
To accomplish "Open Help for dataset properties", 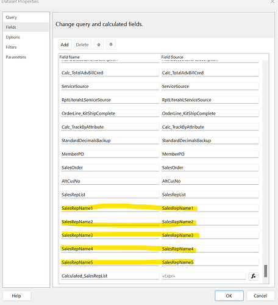I will coord(16,296).
